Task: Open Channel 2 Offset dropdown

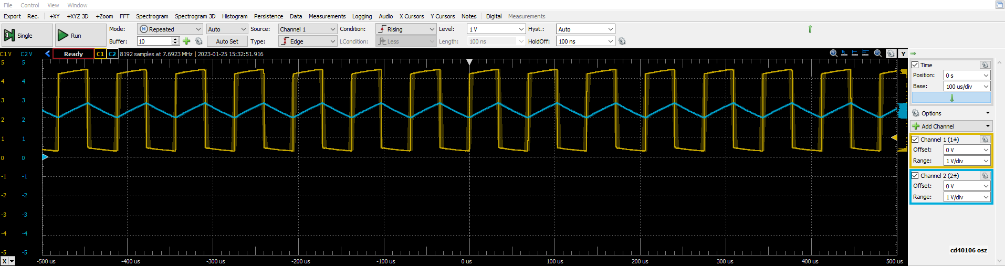Action: [x=967, y=186]
